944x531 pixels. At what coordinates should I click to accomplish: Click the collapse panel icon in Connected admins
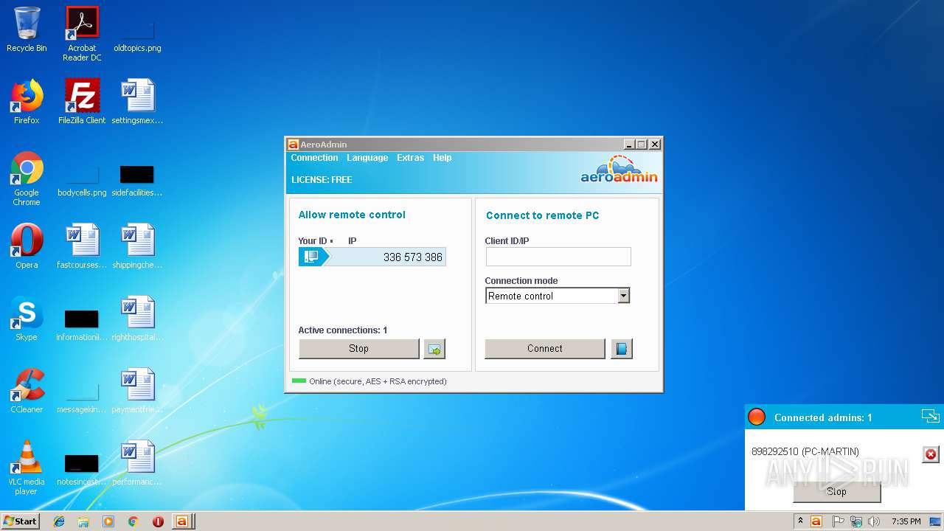click(930, 416)
